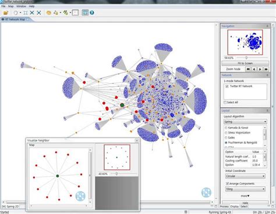Open the Spring layout algorithm dropdown
Screen dimensions: 276x214
click(x=245, y=122)
